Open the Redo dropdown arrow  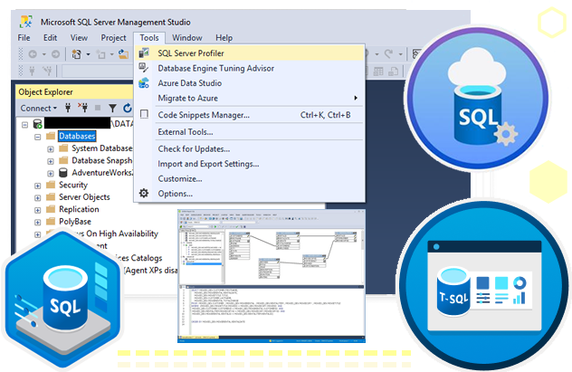click(x=401, y=54)
